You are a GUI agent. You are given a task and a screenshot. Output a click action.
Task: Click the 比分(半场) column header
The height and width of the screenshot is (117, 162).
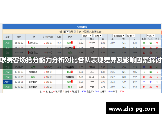pyautogui.click(x=48, y=37)
